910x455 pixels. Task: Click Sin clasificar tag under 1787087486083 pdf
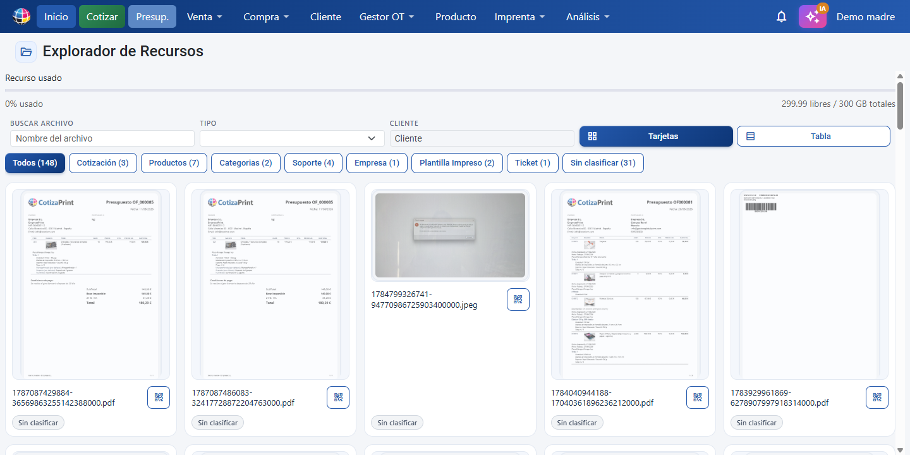point(218,423)
